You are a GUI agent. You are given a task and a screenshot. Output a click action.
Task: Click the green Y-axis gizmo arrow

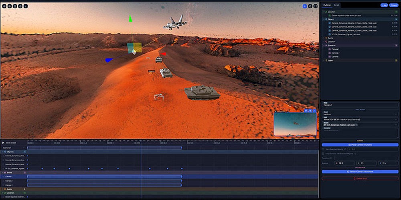[x=130, y=18]
